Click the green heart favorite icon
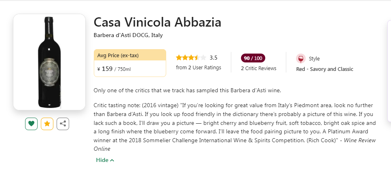 31,124
